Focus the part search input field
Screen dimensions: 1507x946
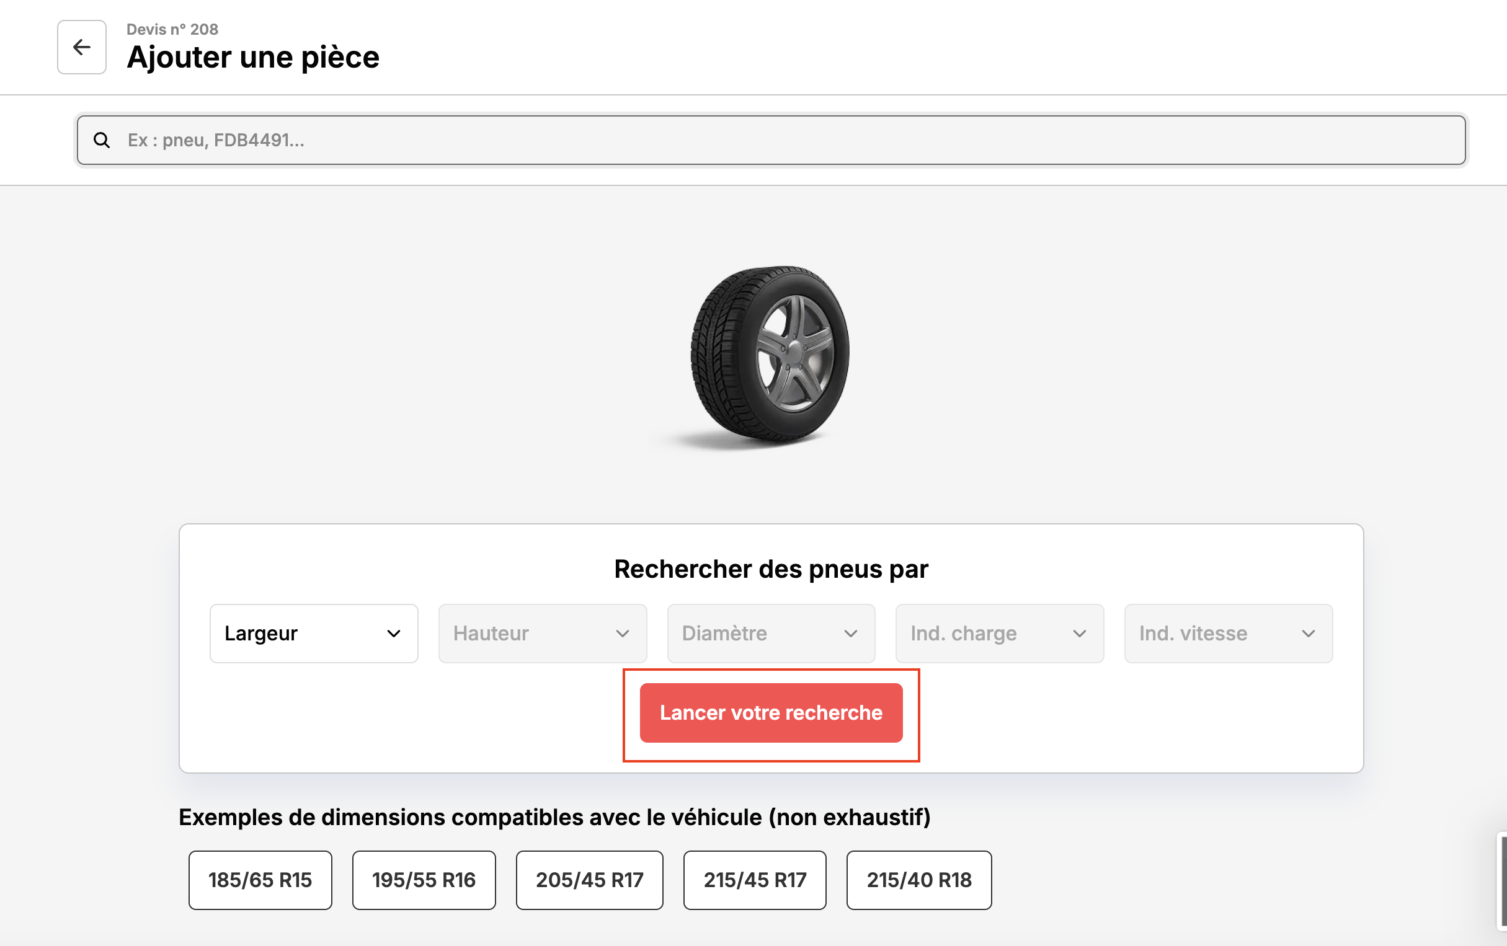[x=771, y=140]
